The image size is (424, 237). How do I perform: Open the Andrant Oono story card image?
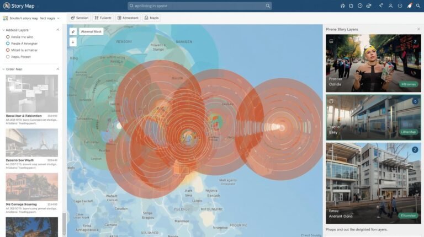(373, 184)
